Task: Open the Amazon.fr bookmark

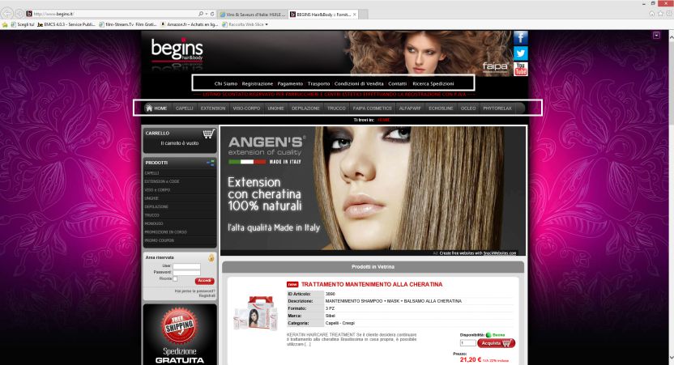Action: 190,24
